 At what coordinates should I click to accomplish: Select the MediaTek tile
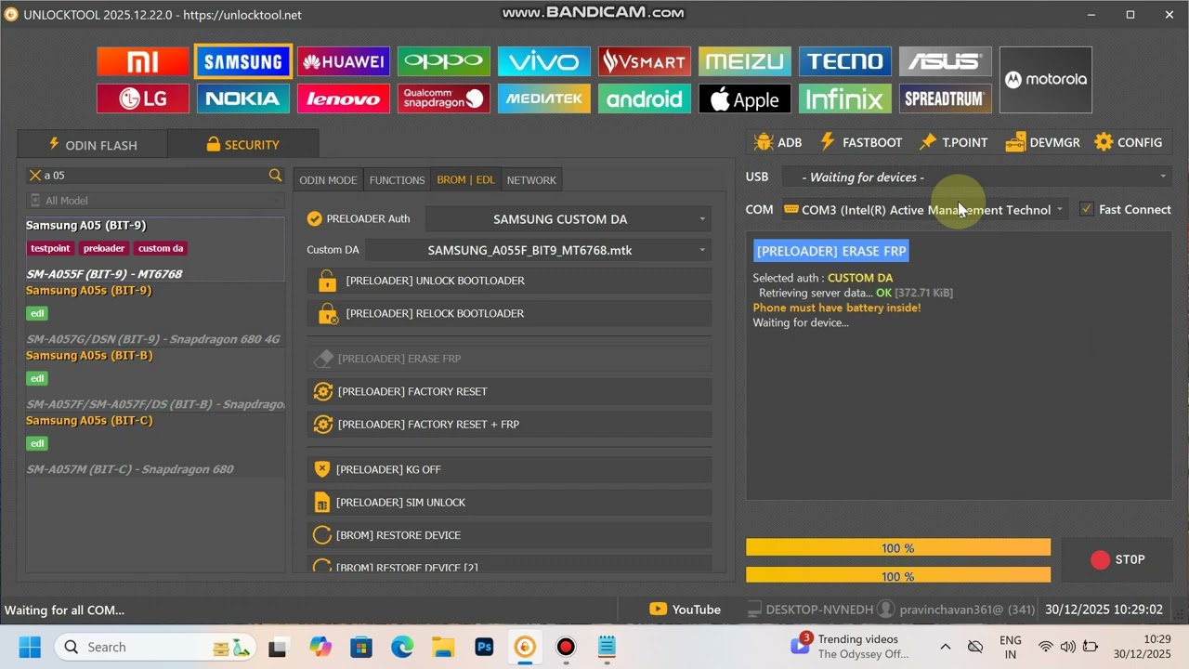pos(544,98)
